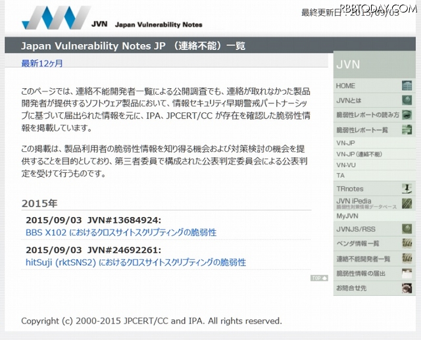Click the TRnotes stamp icon
Screen dimensions: 421x340
coord(407,189)
